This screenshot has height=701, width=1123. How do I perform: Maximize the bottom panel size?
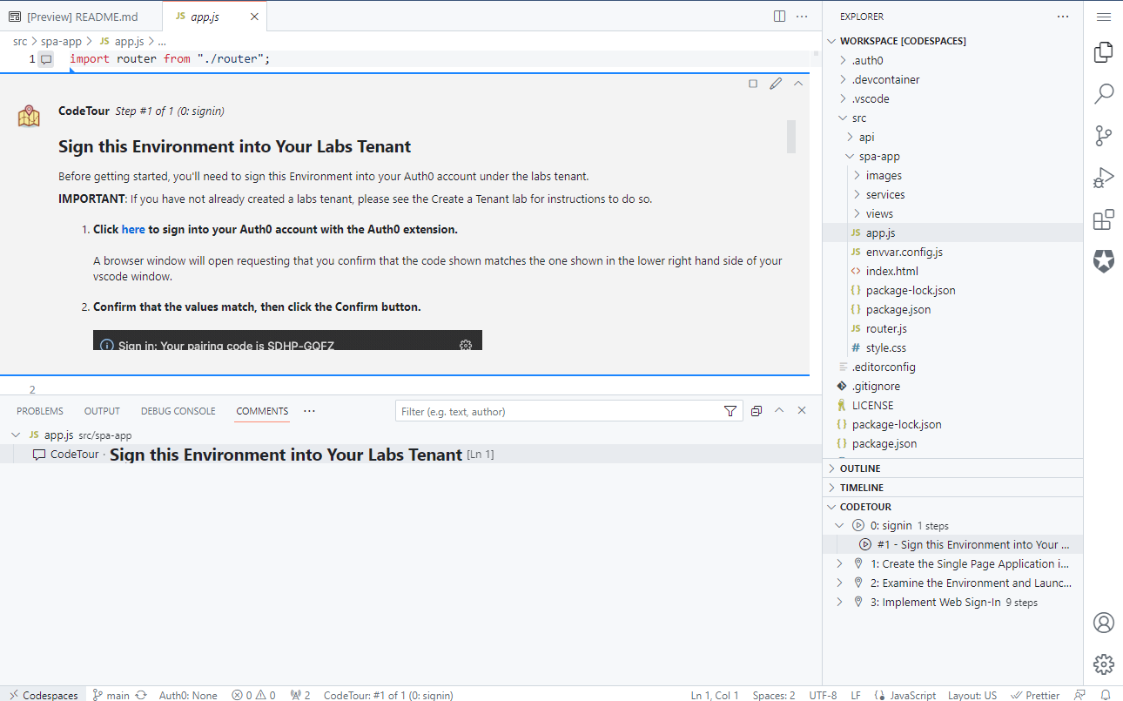[779, 411]
